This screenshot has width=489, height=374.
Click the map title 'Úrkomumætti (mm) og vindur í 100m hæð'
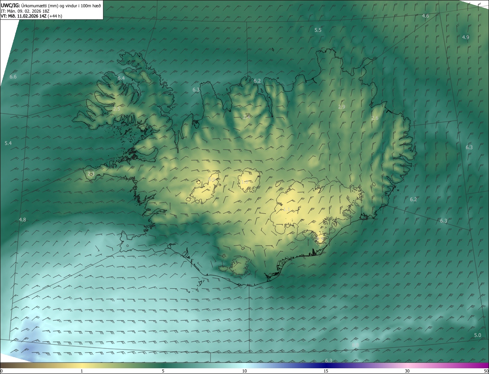pos(61,5)
